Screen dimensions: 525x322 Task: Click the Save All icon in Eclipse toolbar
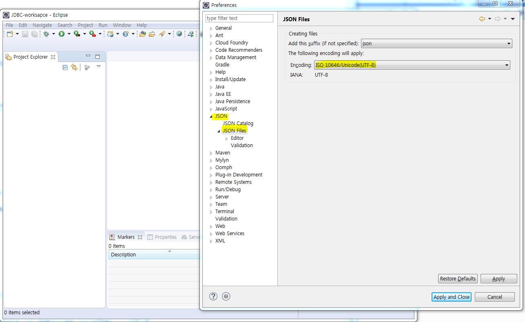tap(34, 34)
